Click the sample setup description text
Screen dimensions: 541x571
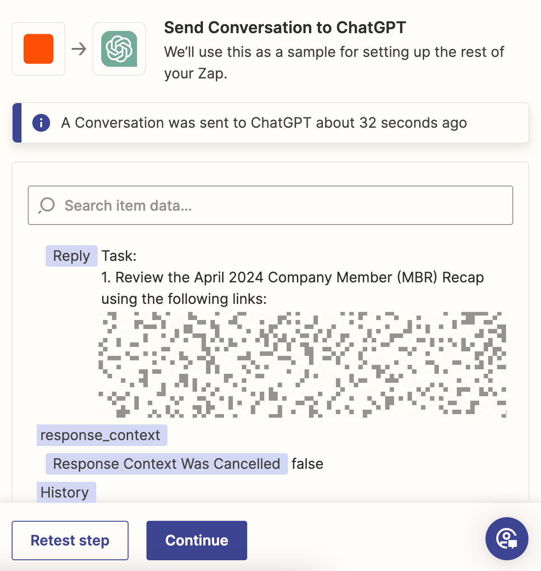tap(334, 63)
